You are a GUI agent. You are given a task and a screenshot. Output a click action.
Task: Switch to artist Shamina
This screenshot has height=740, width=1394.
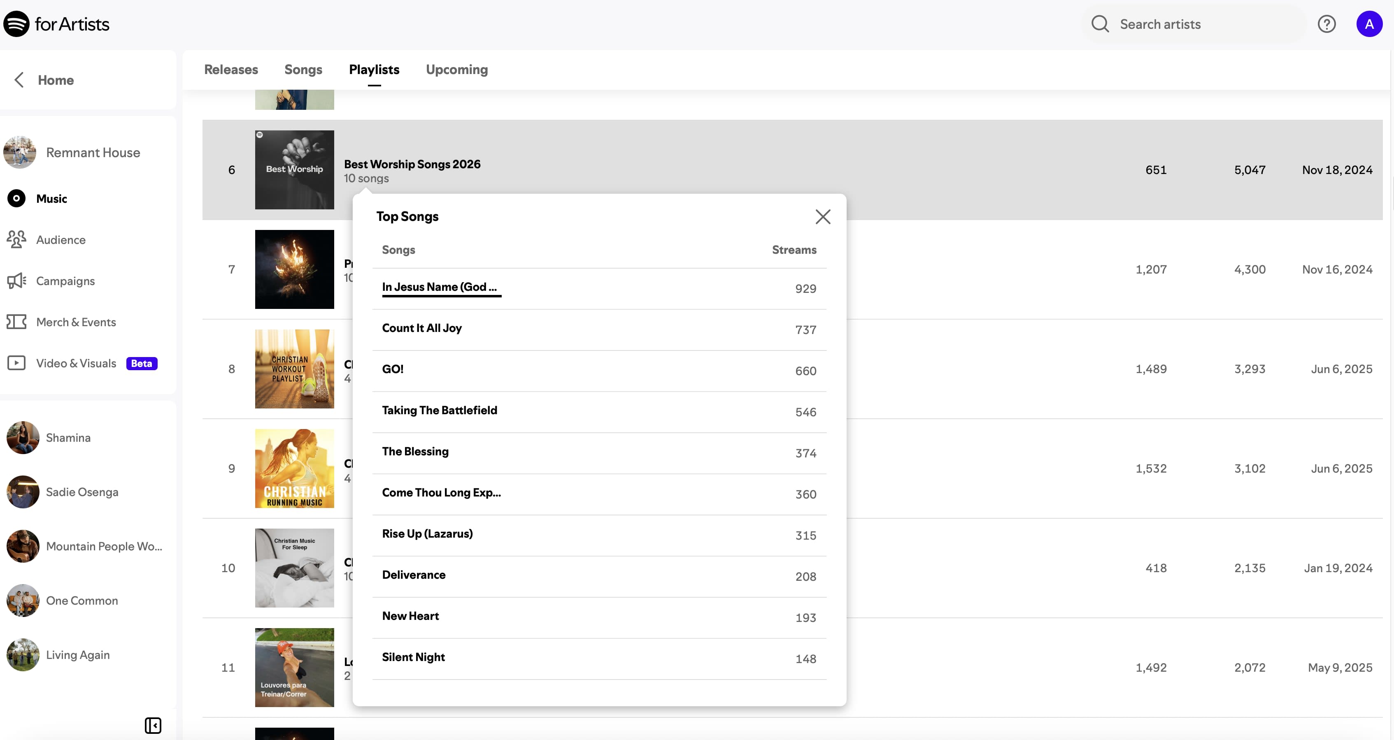[68, 438]
